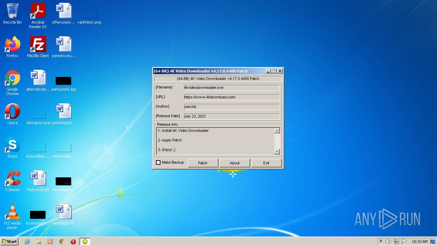The width and height of the screenshot is (437, 246).
Task: Open the Windows Start menu
Action: pyautogui.click(x=10, y=242)
